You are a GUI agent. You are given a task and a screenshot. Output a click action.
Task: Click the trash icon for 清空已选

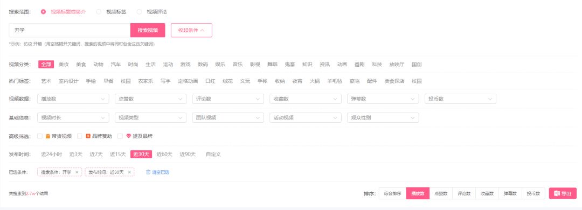tap(148, 172)
